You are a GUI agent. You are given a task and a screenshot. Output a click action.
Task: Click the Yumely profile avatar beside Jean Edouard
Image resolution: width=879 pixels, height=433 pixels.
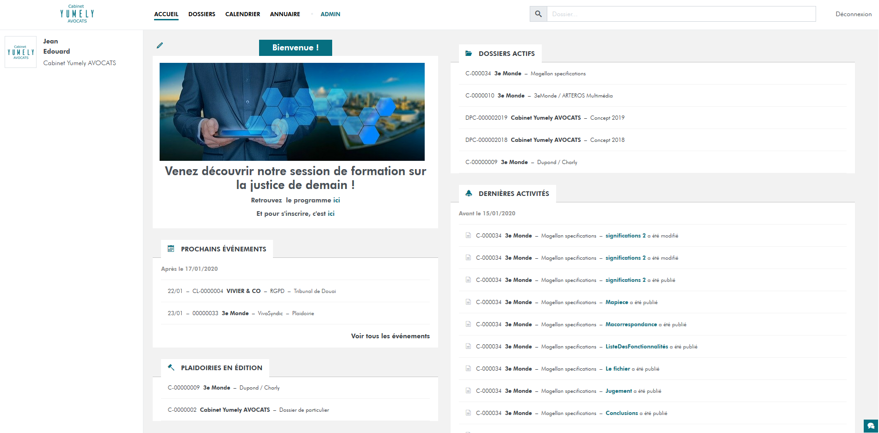pyautogui.click(x=21, y=52)
